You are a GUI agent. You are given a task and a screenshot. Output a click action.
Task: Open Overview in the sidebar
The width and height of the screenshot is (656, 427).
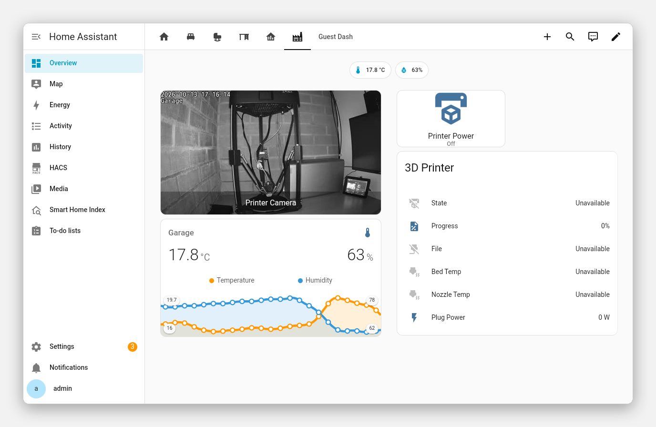(84, 63)
